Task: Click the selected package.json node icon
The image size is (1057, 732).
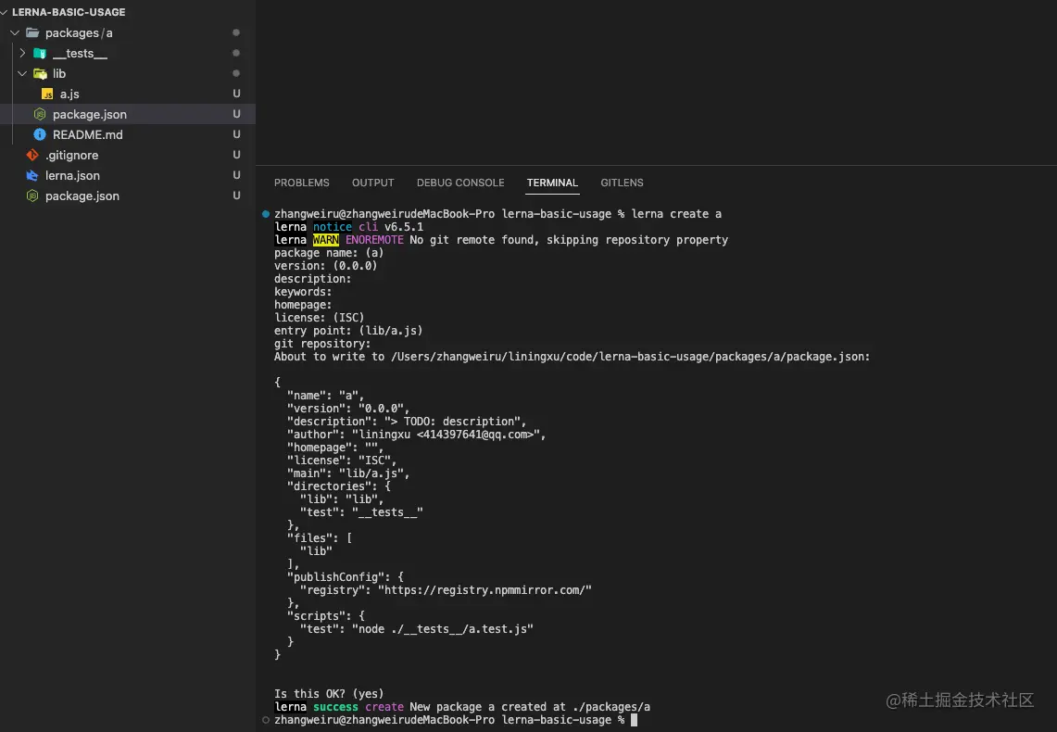Action: pyautogui.click(x=40, y=114)
